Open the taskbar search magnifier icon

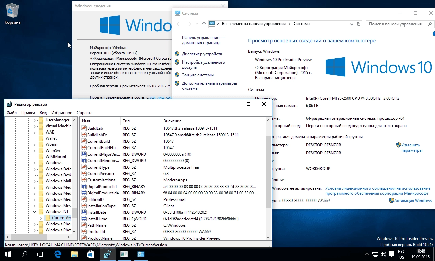24,254
